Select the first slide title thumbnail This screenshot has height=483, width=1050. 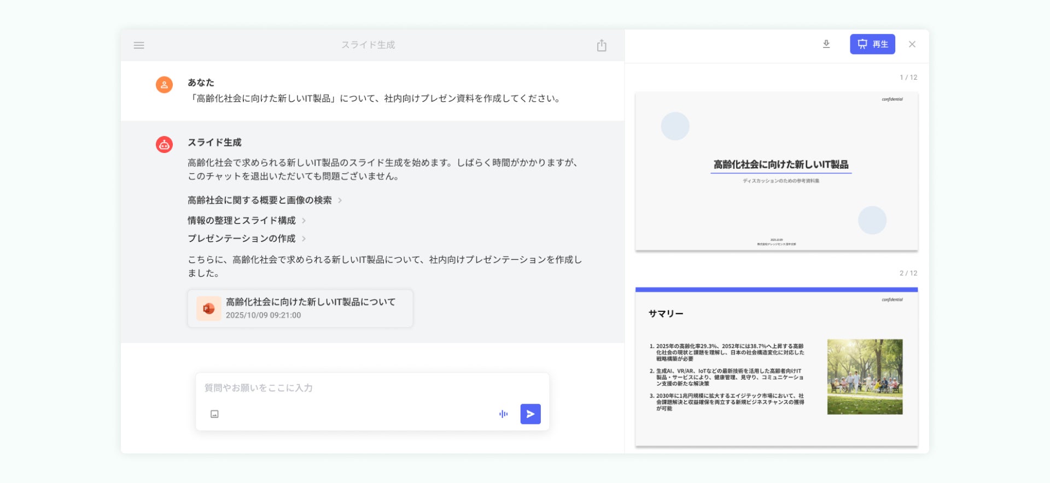pyautogui.click(x=776, y=171)
